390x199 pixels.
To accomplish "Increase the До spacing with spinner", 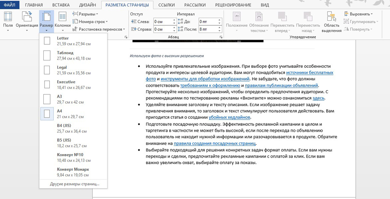I will pyautogui.click(x=219, y=20).
